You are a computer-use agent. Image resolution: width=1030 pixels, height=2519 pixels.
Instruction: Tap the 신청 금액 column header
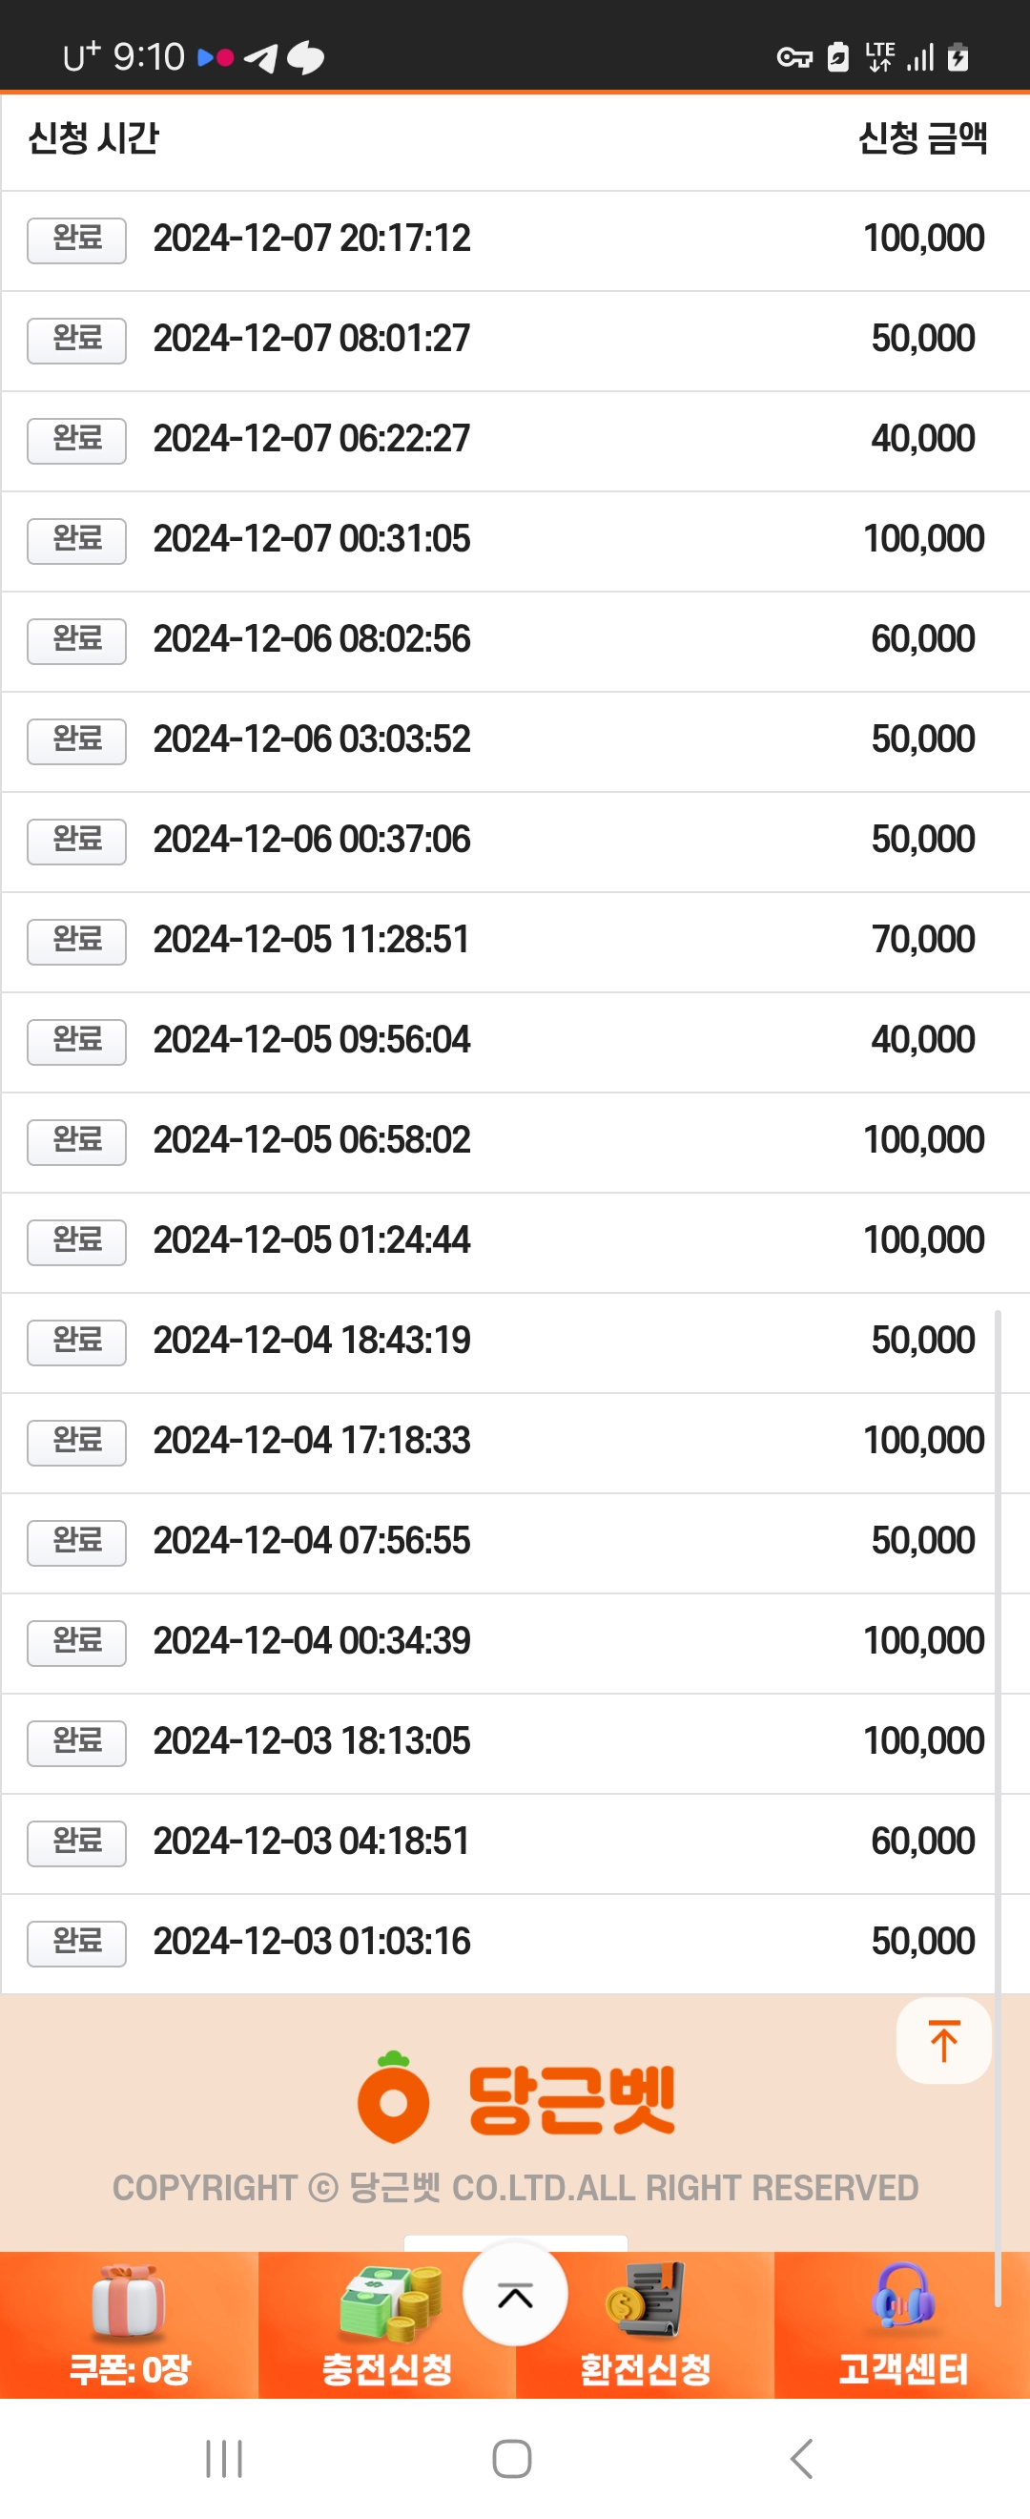pyautogui.click(x=922, y=138)
